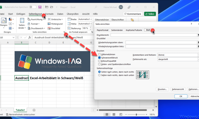Open the search magnifier in title bar
Viewport: 199px width, 119px height.
pyautogui.click(x=96, y=7)
